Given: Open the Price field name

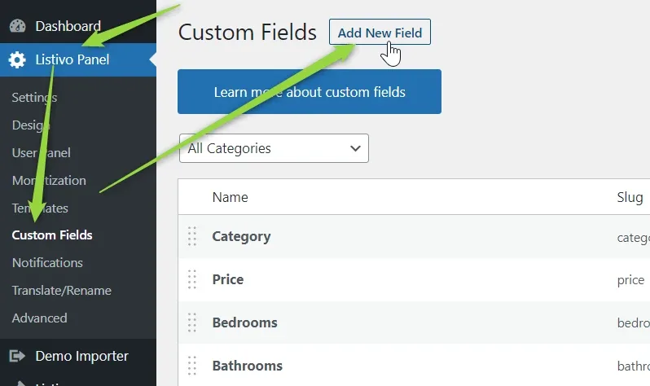Looking at the screenshot, I should point(227,279).
